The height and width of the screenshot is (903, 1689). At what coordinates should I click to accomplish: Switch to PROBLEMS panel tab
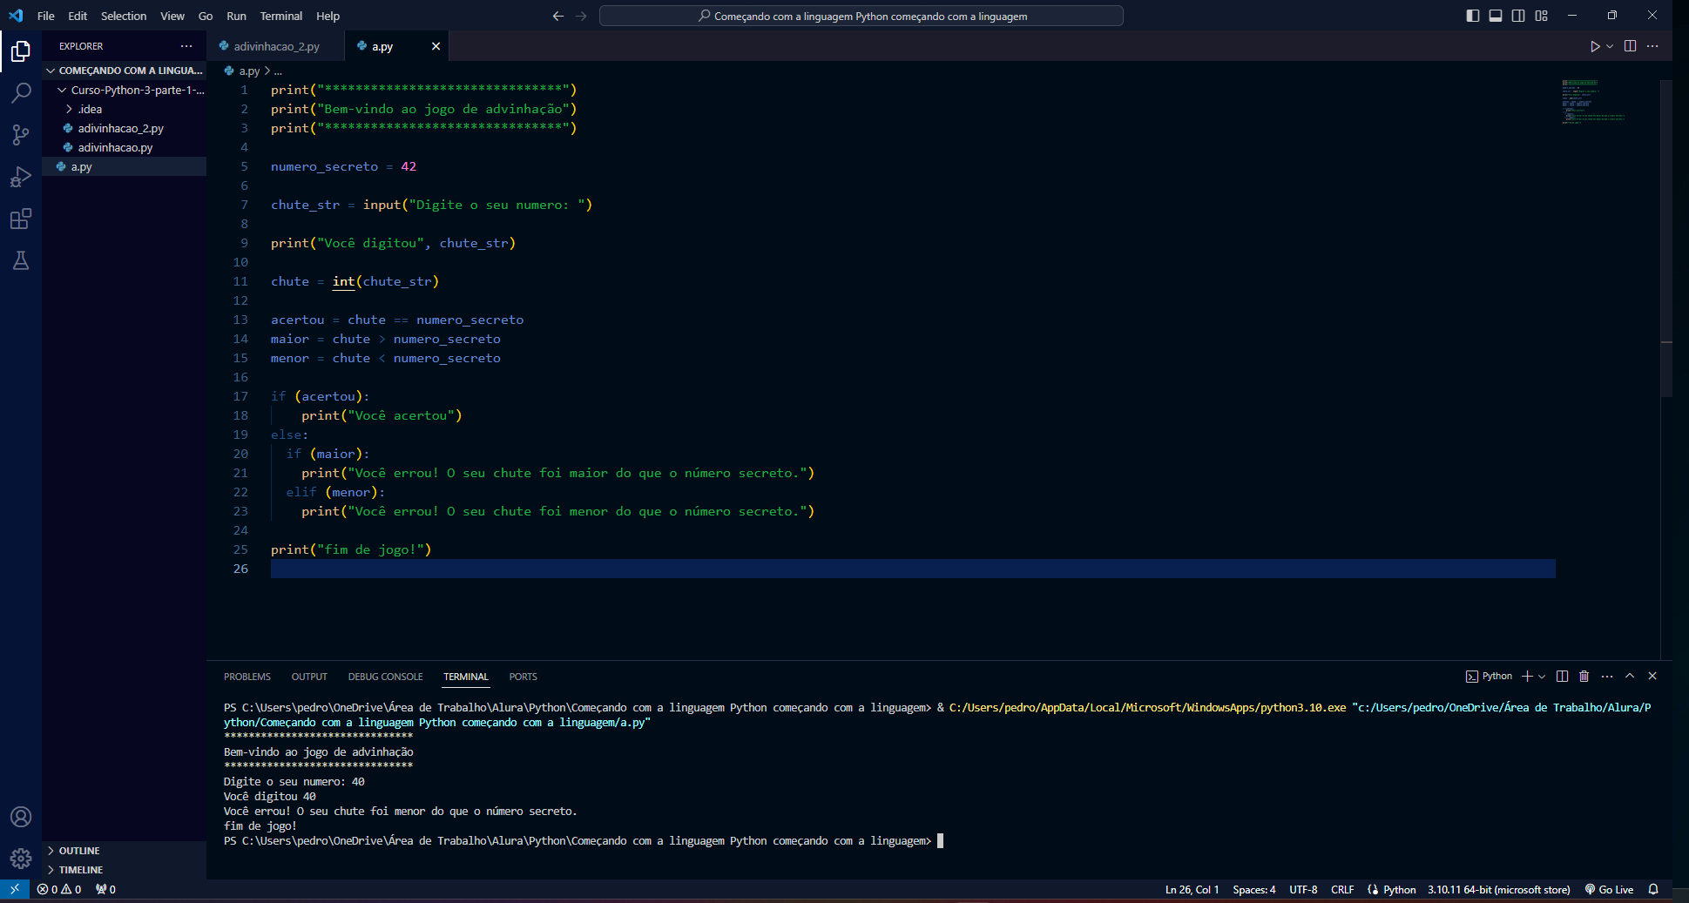click(x=247, y=677)
